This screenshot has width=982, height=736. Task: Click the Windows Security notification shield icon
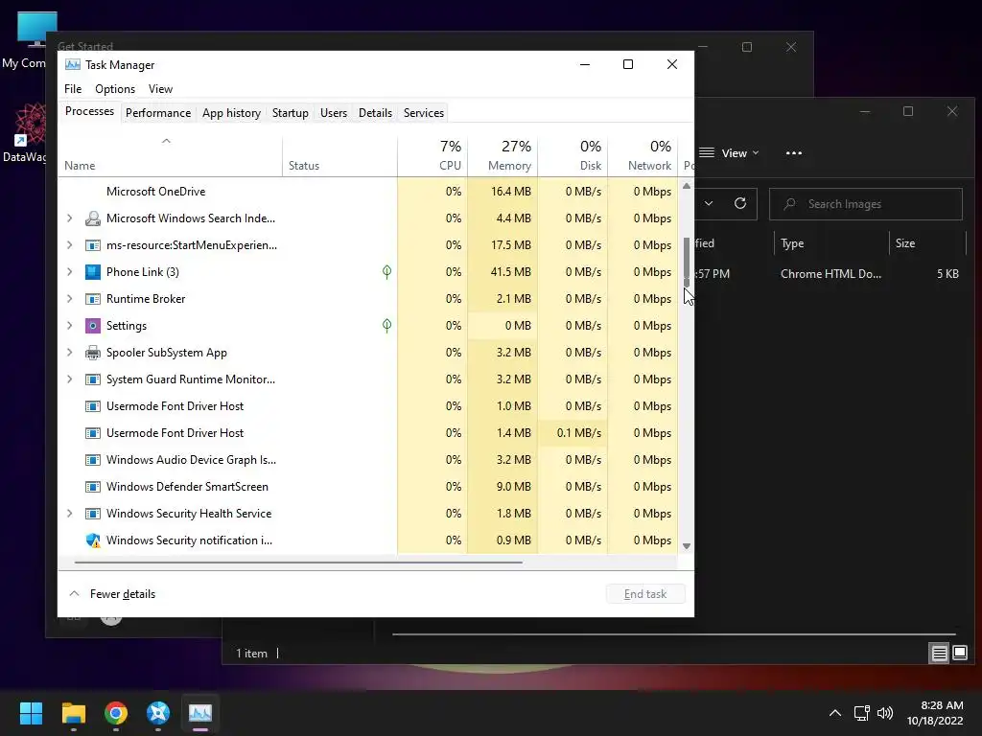click(x=93, y=540)
